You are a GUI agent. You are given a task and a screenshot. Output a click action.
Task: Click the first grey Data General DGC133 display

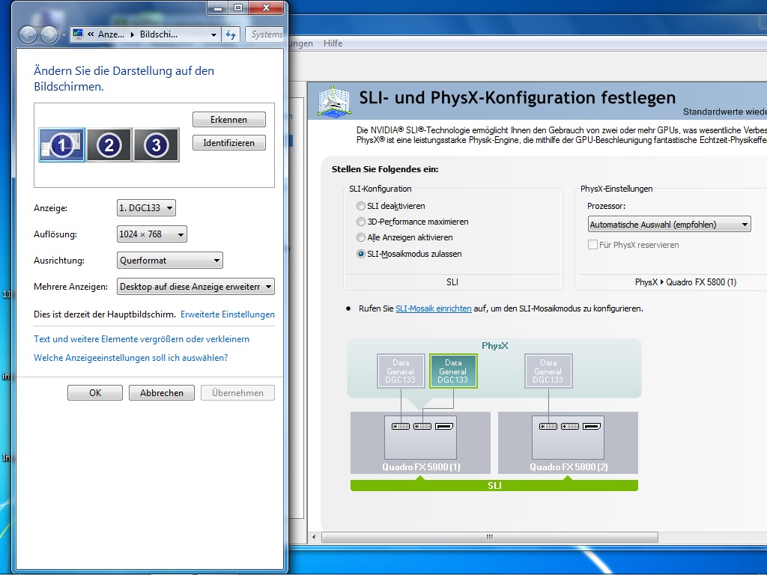pyautogui.click(x=401, y=371)
